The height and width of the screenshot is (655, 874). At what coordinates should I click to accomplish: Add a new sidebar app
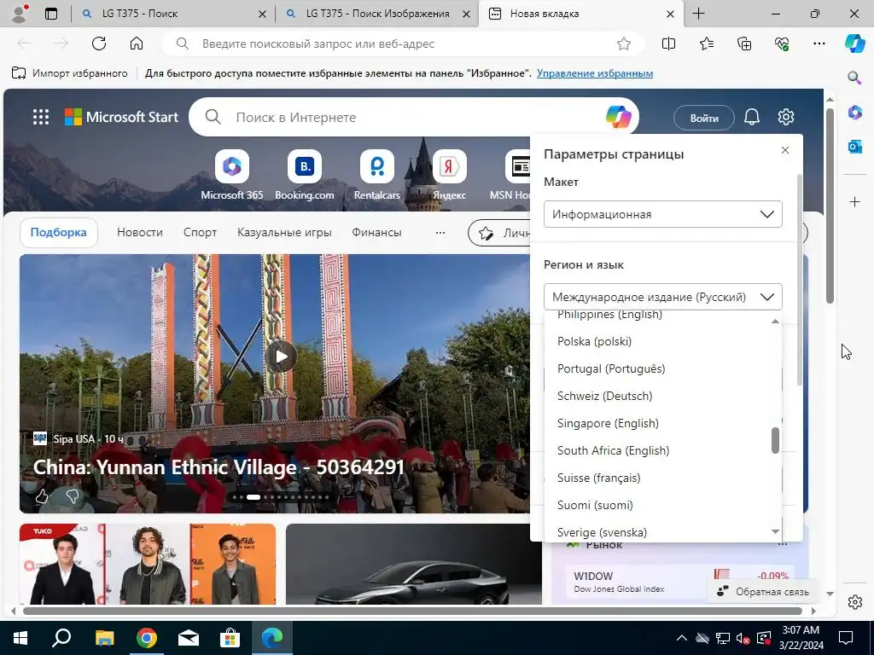(x=855, y=201)
